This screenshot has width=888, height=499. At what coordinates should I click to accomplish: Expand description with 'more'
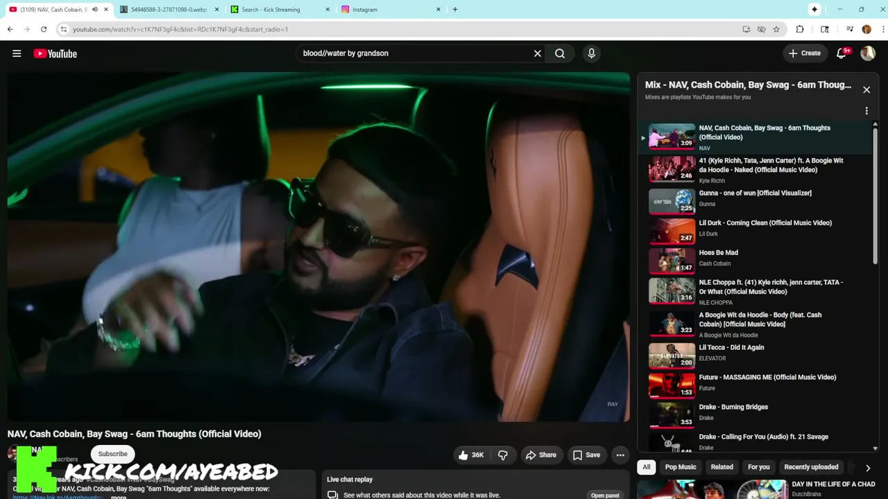[x=119, y=496]
